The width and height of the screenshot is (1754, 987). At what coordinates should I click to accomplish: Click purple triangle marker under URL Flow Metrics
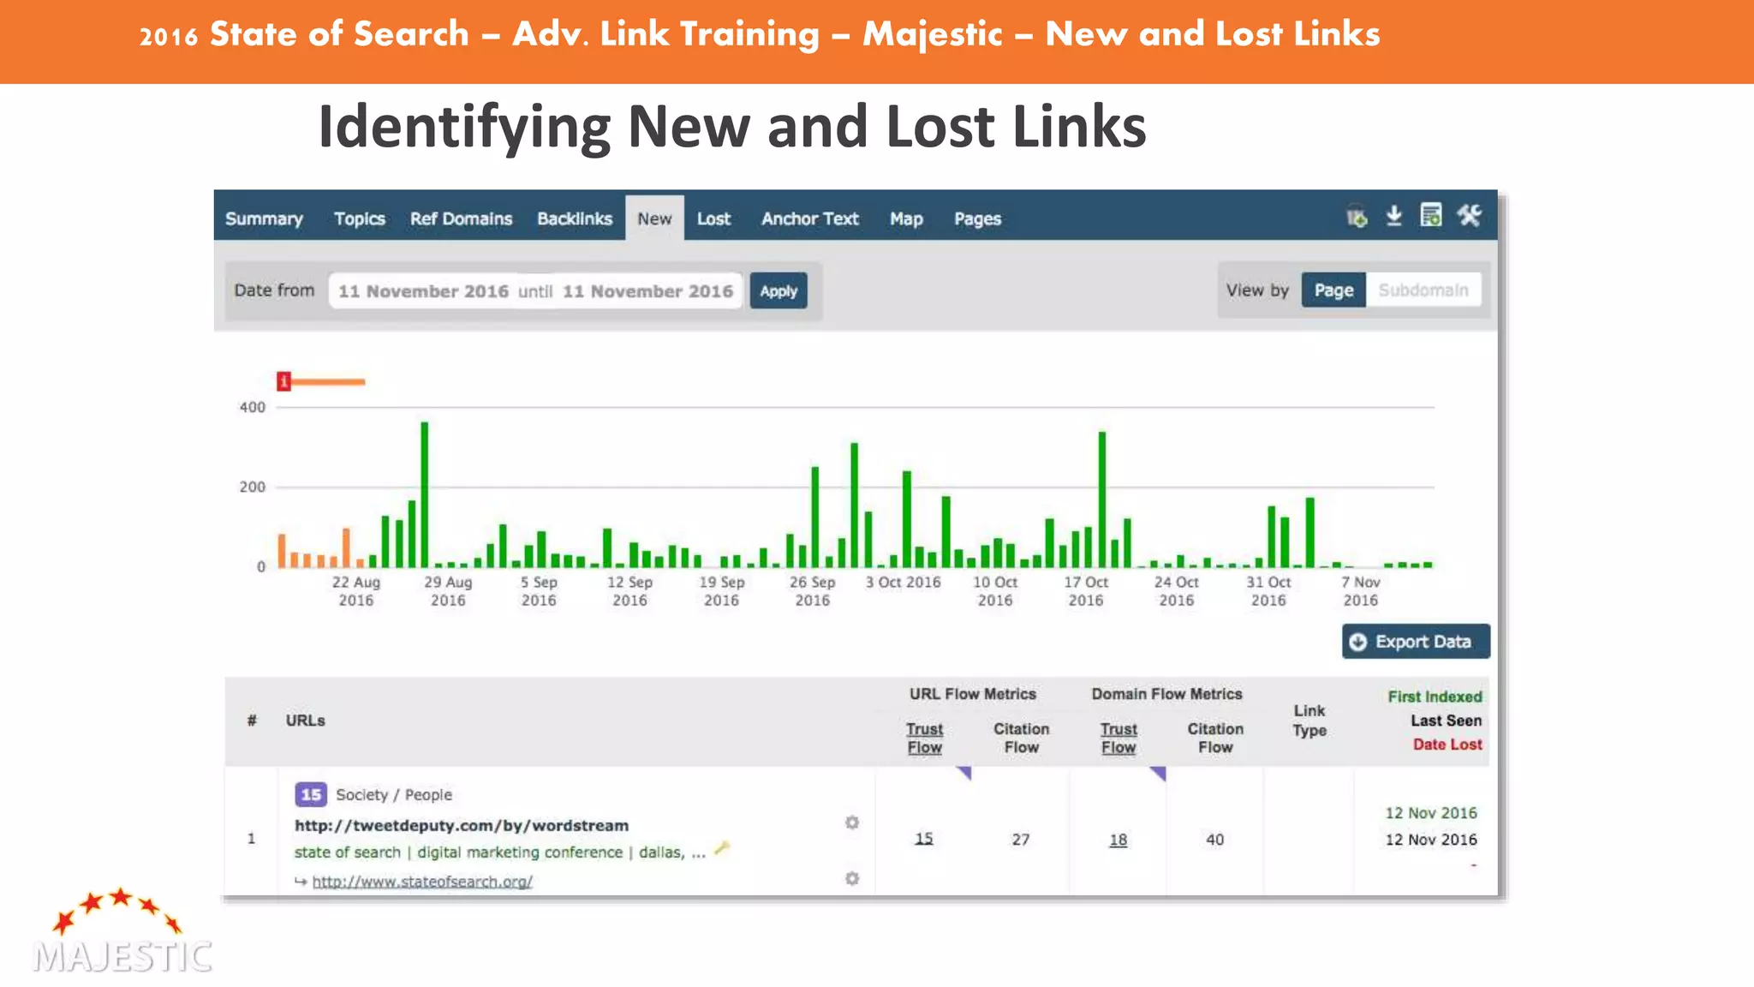pos(964,773)
